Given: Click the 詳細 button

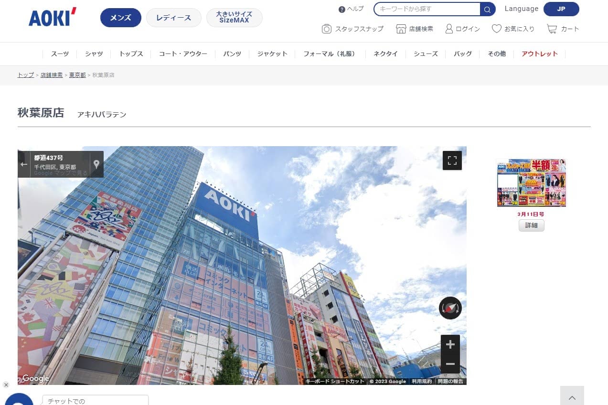Looking at the screenshot, I should [x=531, y=225].
